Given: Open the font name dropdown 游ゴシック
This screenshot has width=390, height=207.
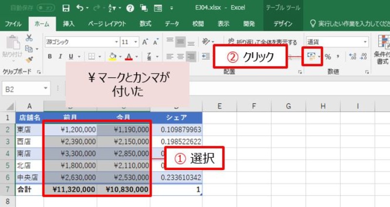Looking at the screenshot, I should coord(117,42).
